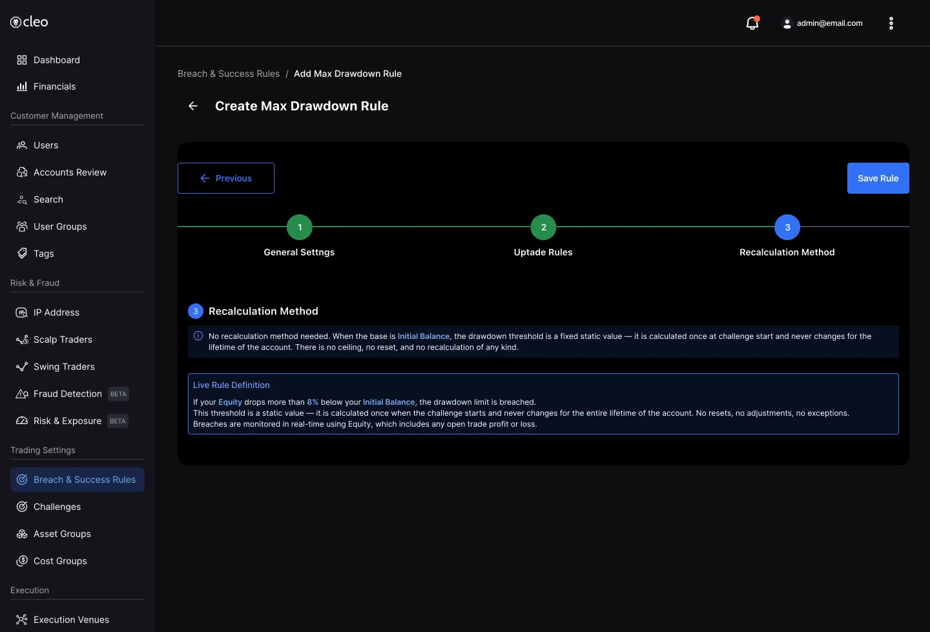Click the Fraud Detection BETA badge
The width and height of the screenshot is (930, 632).
pyautogui.click(x=118, y=394)
